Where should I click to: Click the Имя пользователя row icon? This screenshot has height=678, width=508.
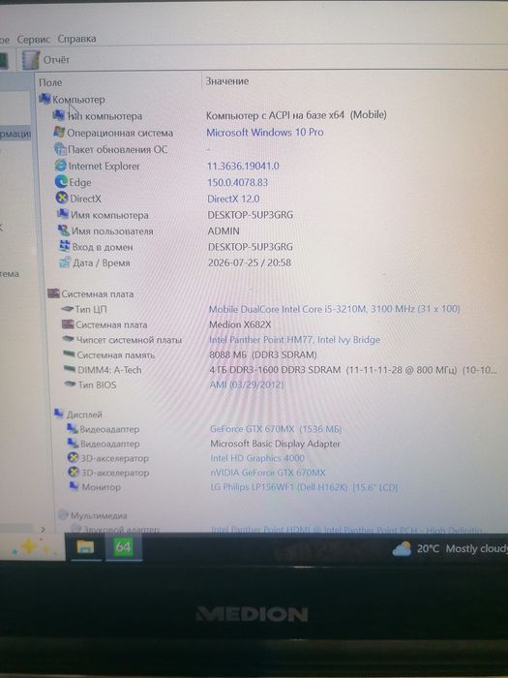(x=64, y=231)
